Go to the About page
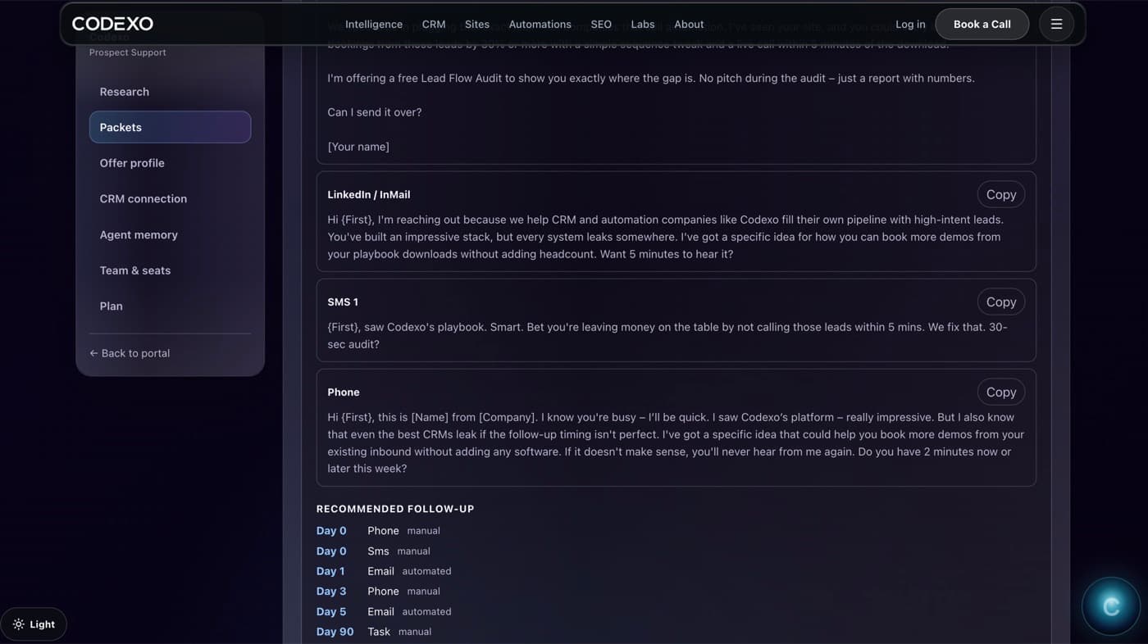This screenshot has height=644, width=1148. [689, 24]
